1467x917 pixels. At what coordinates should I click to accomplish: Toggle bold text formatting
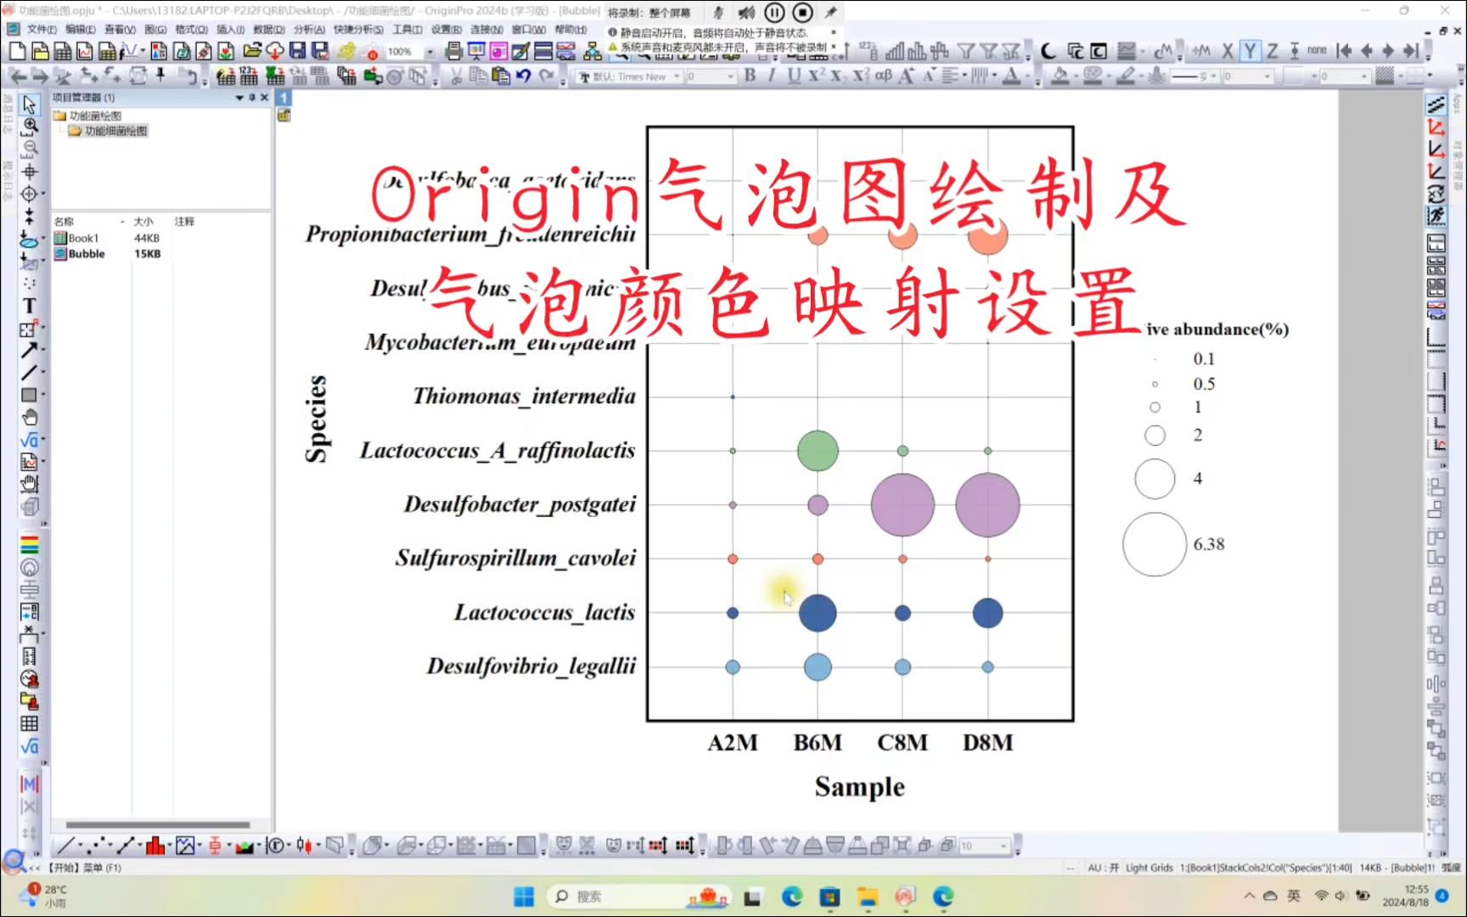[x=750, y=76]
